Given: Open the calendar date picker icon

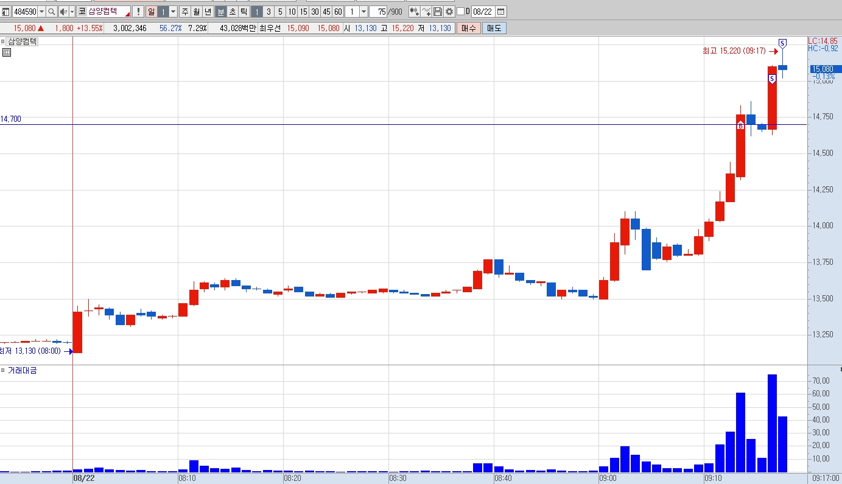Looking at the screenshot, I should pyautogui.click(x=501, y=12).
